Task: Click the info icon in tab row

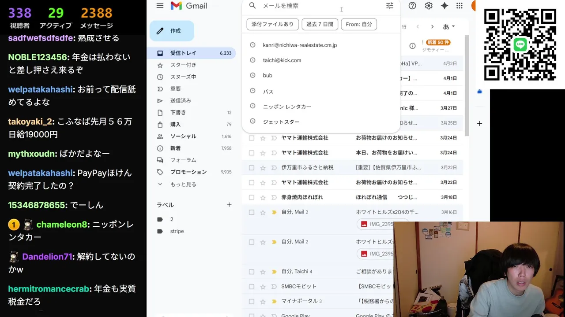Action: click(x=412, y=46)
